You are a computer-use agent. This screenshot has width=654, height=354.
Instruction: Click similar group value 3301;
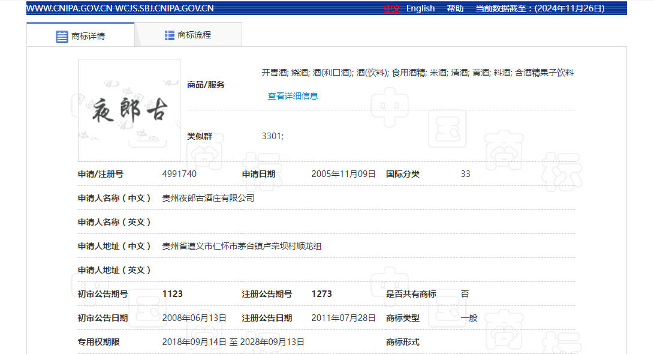(273, 136)
